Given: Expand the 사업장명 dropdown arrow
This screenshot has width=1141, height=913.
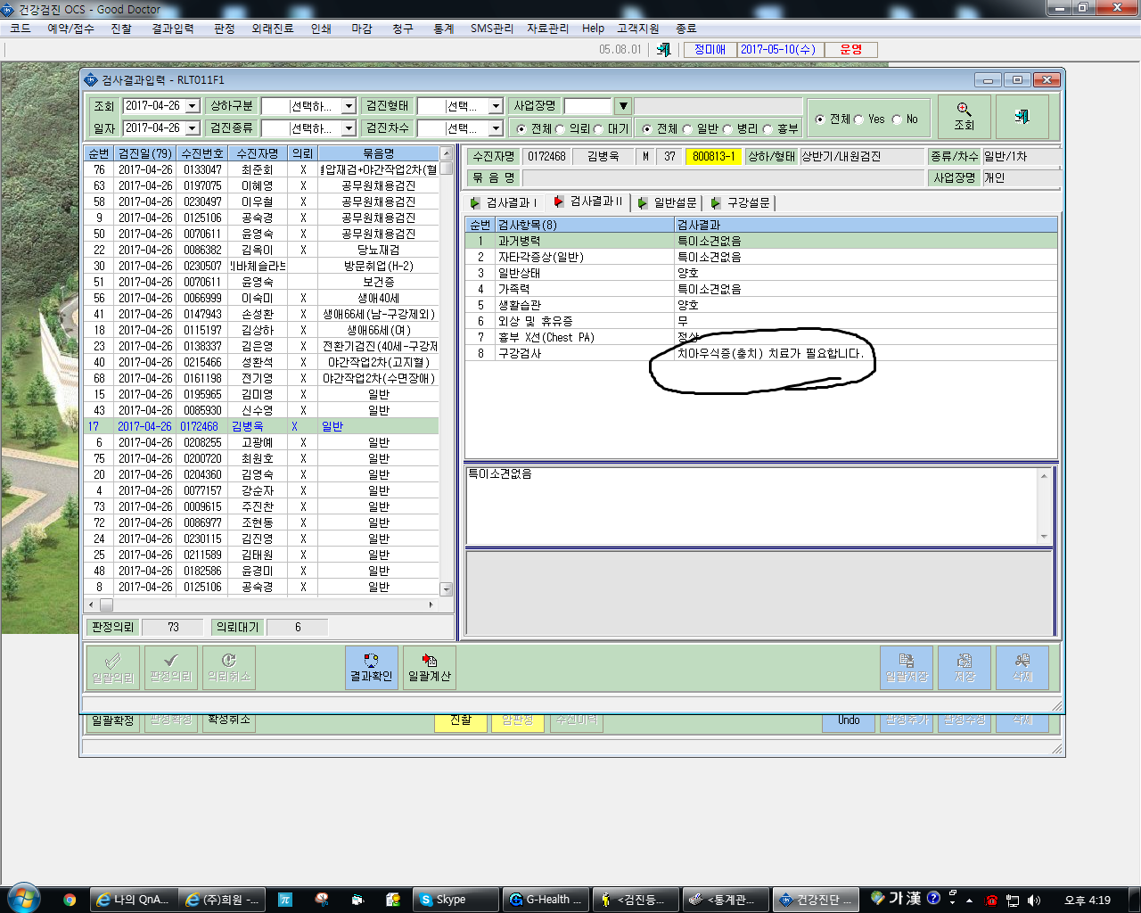Looking at the screenshot, I should (x=623, y=106).
